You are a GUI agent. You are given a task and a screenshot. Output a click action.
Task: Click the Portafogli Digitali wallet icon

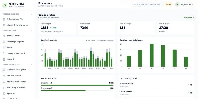pyautogui.click(x=4, y=42)
